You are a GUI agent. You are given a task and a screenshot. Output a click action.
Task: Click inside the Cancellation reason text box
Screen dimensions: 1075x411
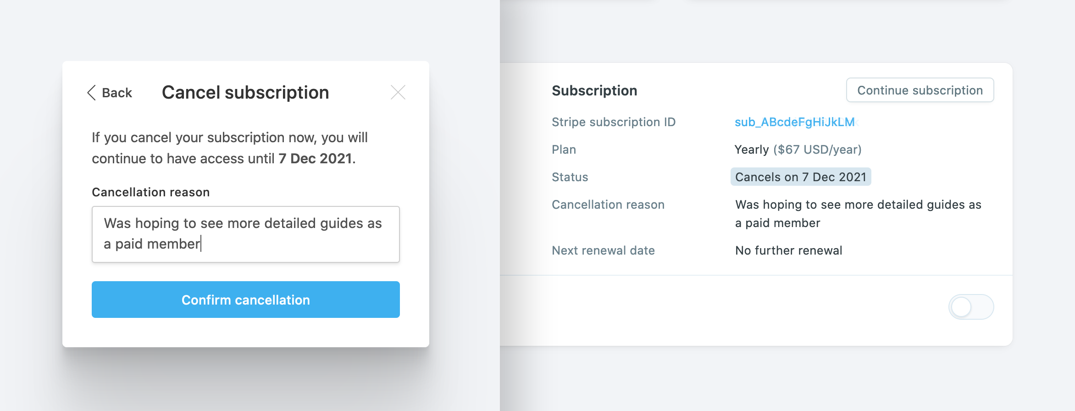pos(246,234)
